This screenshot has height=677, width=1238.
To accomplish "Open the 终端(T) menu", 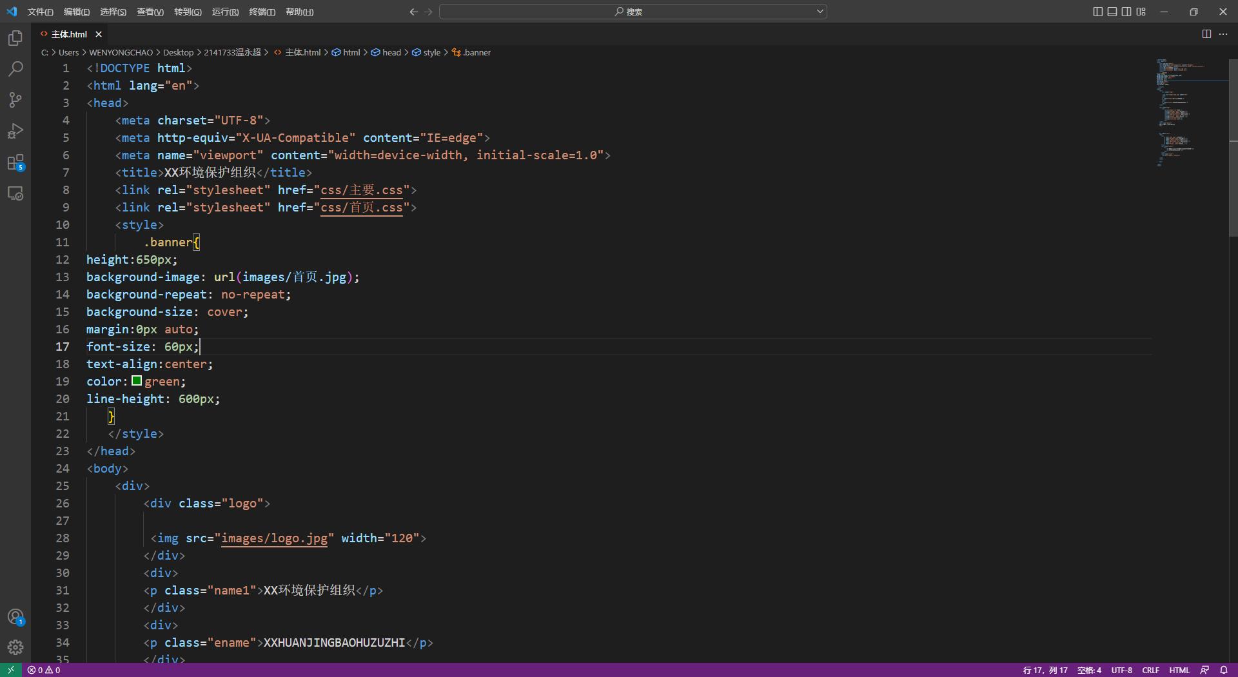I will [262, 12].
